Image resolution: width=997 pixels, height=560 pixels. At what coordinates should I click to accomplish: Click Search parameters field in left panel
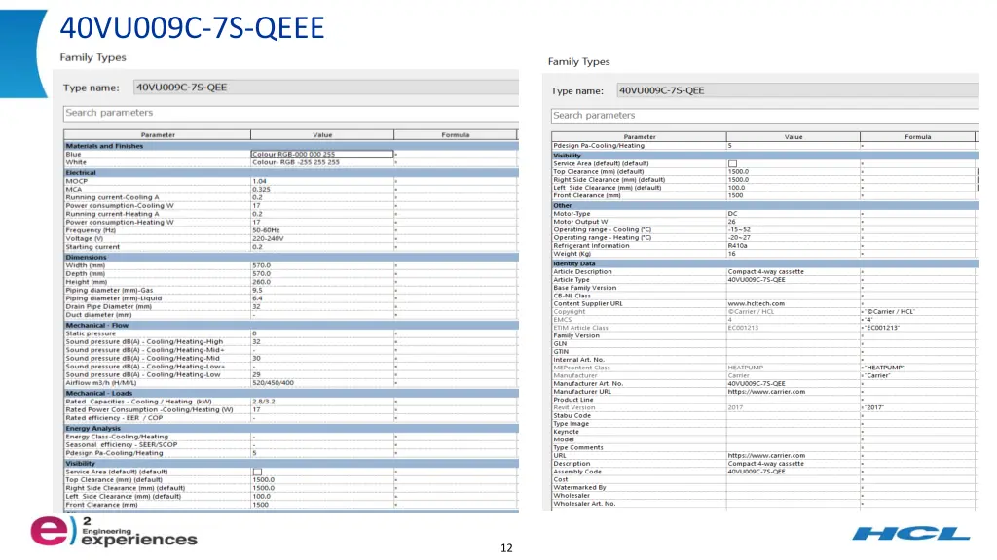291,113
